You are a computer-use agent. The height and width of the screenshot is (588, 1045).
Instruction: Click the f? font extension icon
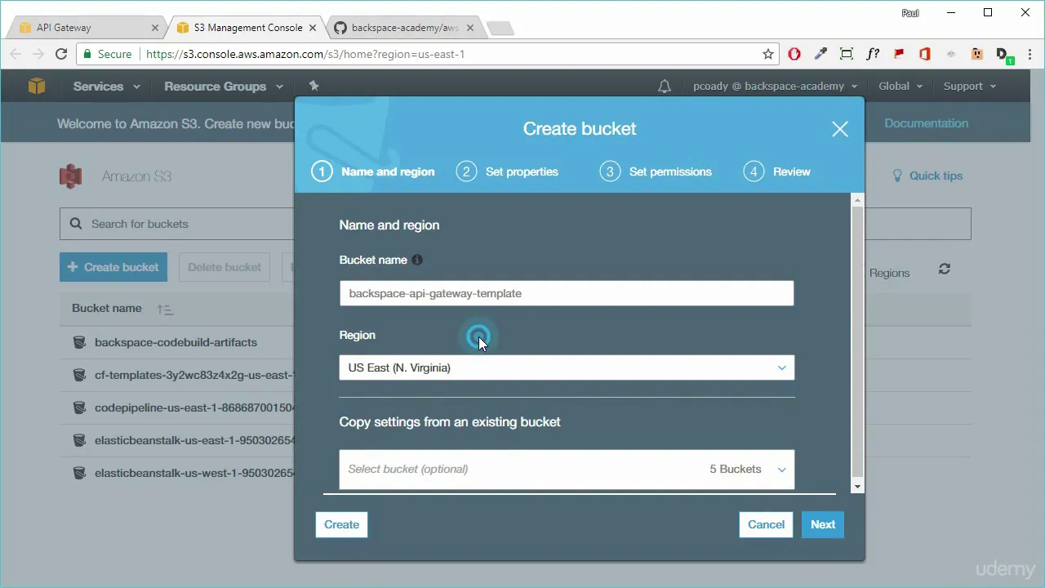click(873, 54)
